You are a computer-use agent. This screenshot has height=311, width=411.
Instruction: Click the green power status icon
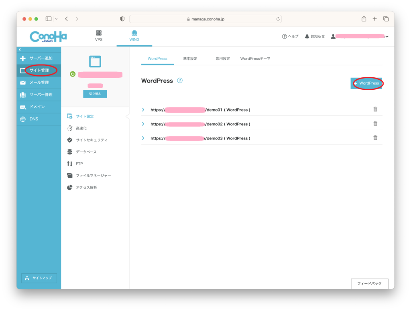[73, 74]
